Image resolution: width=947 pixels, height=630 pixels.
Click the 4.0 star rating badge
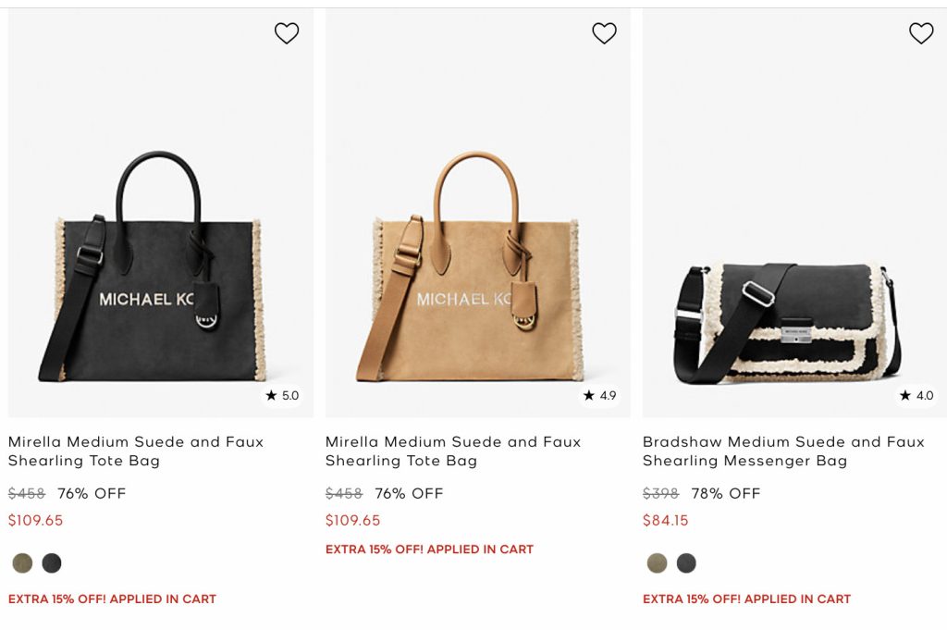pyautogui.click(x=916, y=395)
